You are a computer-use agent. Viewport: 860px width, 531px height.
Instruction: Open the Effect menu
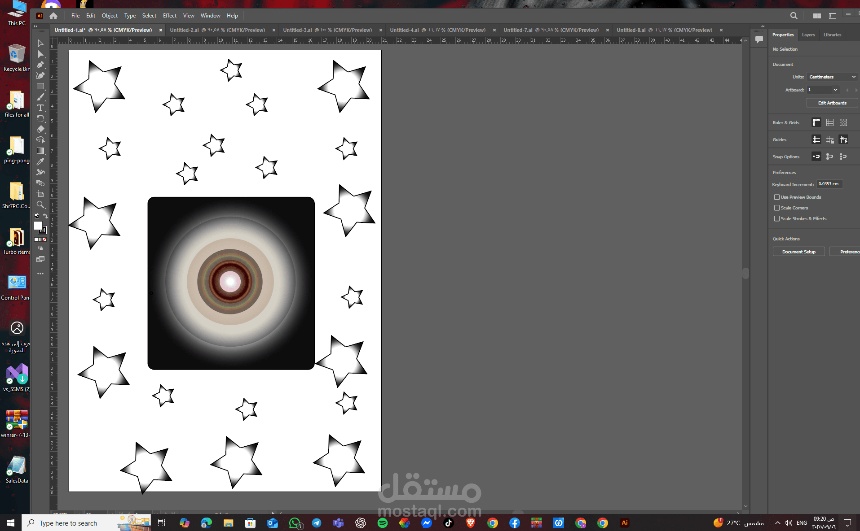(x=170, y=16)
